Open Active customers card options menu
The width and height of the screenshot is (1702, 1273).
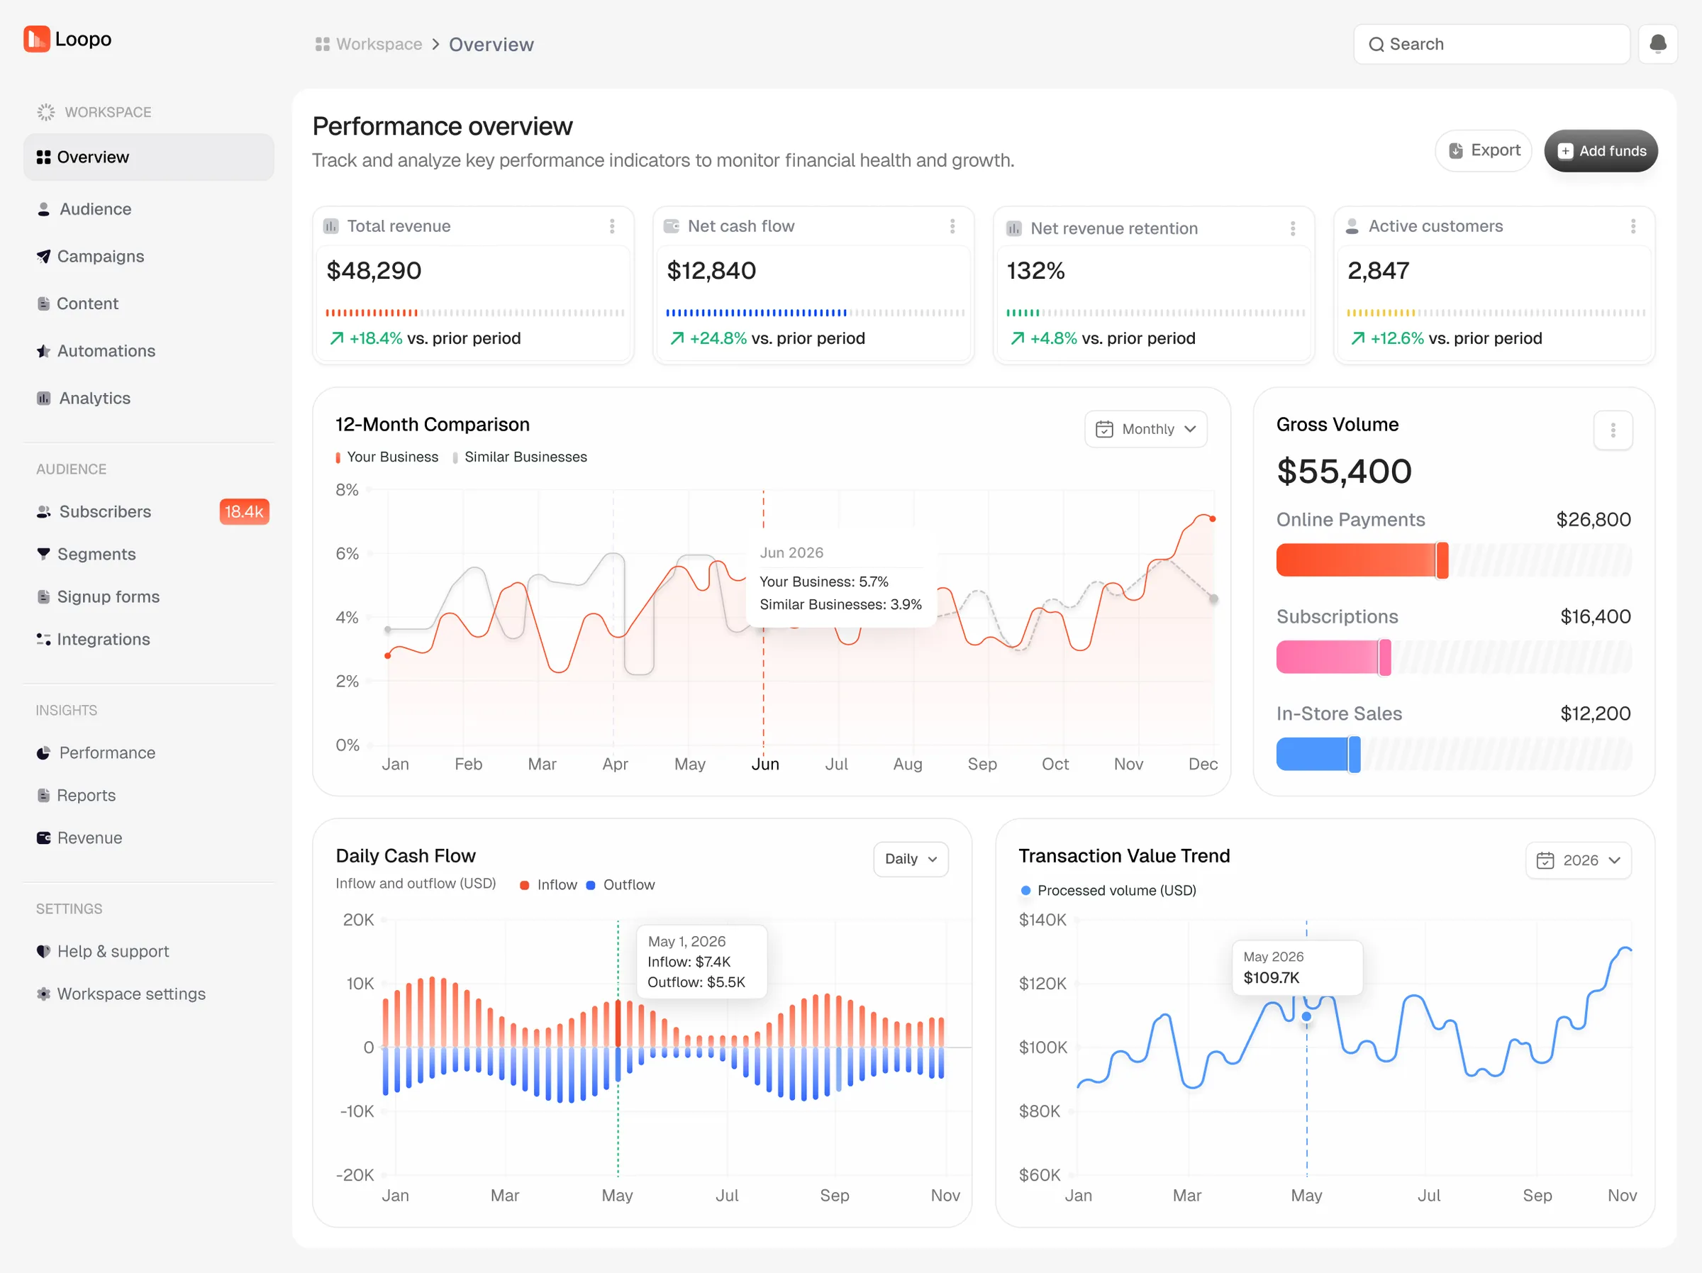[1632, 226]
